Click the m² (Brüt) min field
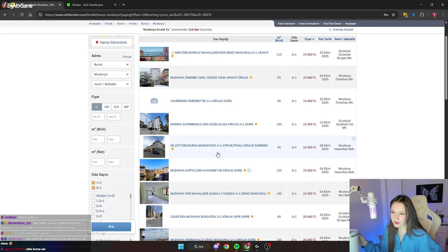Viewport: 448px width, 252px height. [x=98, y=139]
